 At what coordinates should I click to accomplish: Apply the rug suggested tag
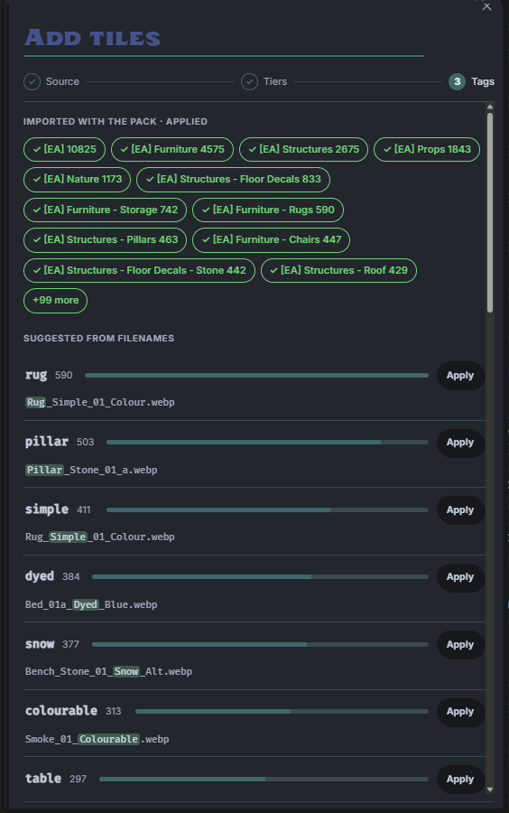click(x=460, y=376)
